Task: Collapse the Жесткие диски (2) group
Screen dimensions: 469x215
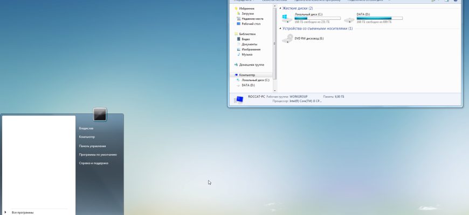Action: (280, 9)
